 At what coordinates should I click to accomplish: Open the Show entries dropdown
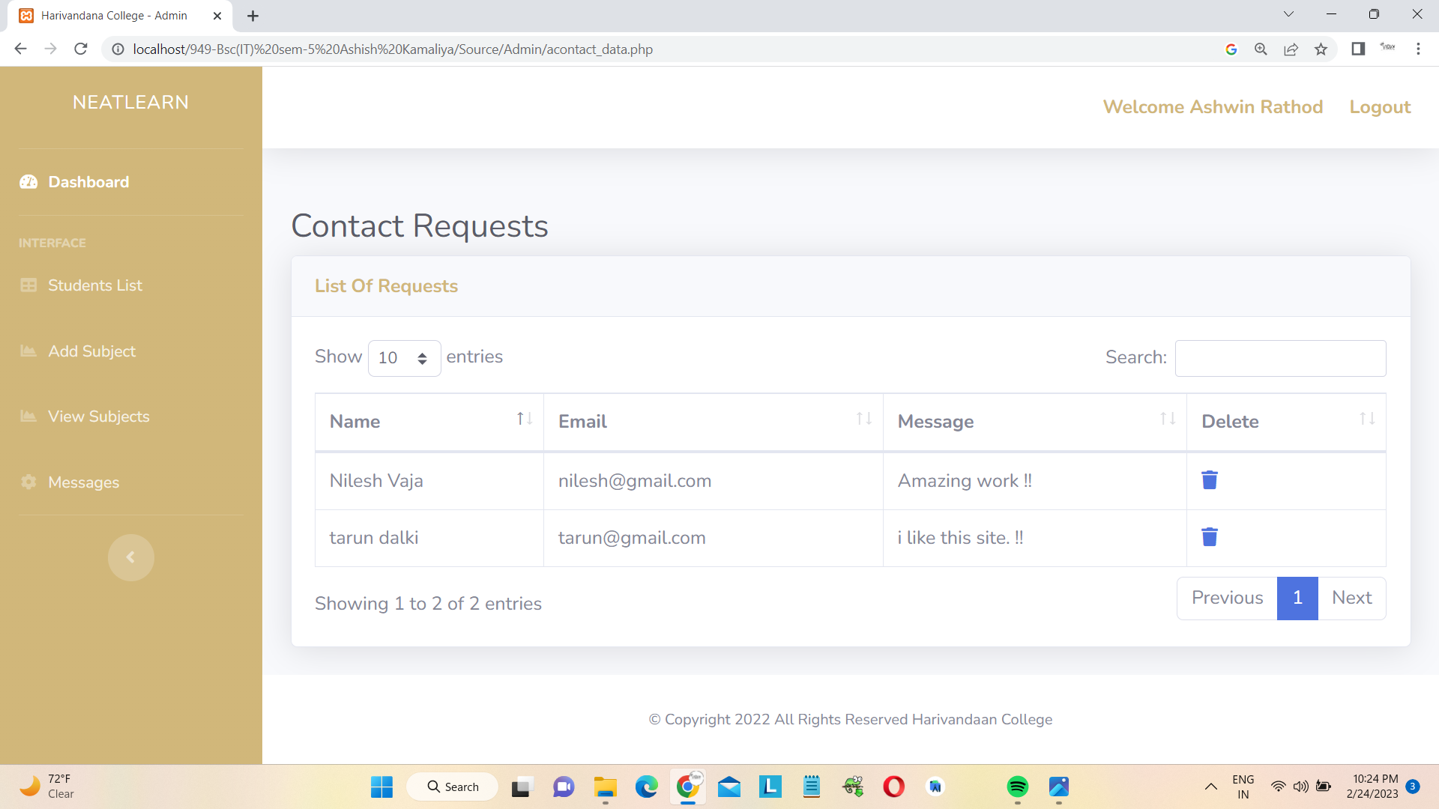403,358
